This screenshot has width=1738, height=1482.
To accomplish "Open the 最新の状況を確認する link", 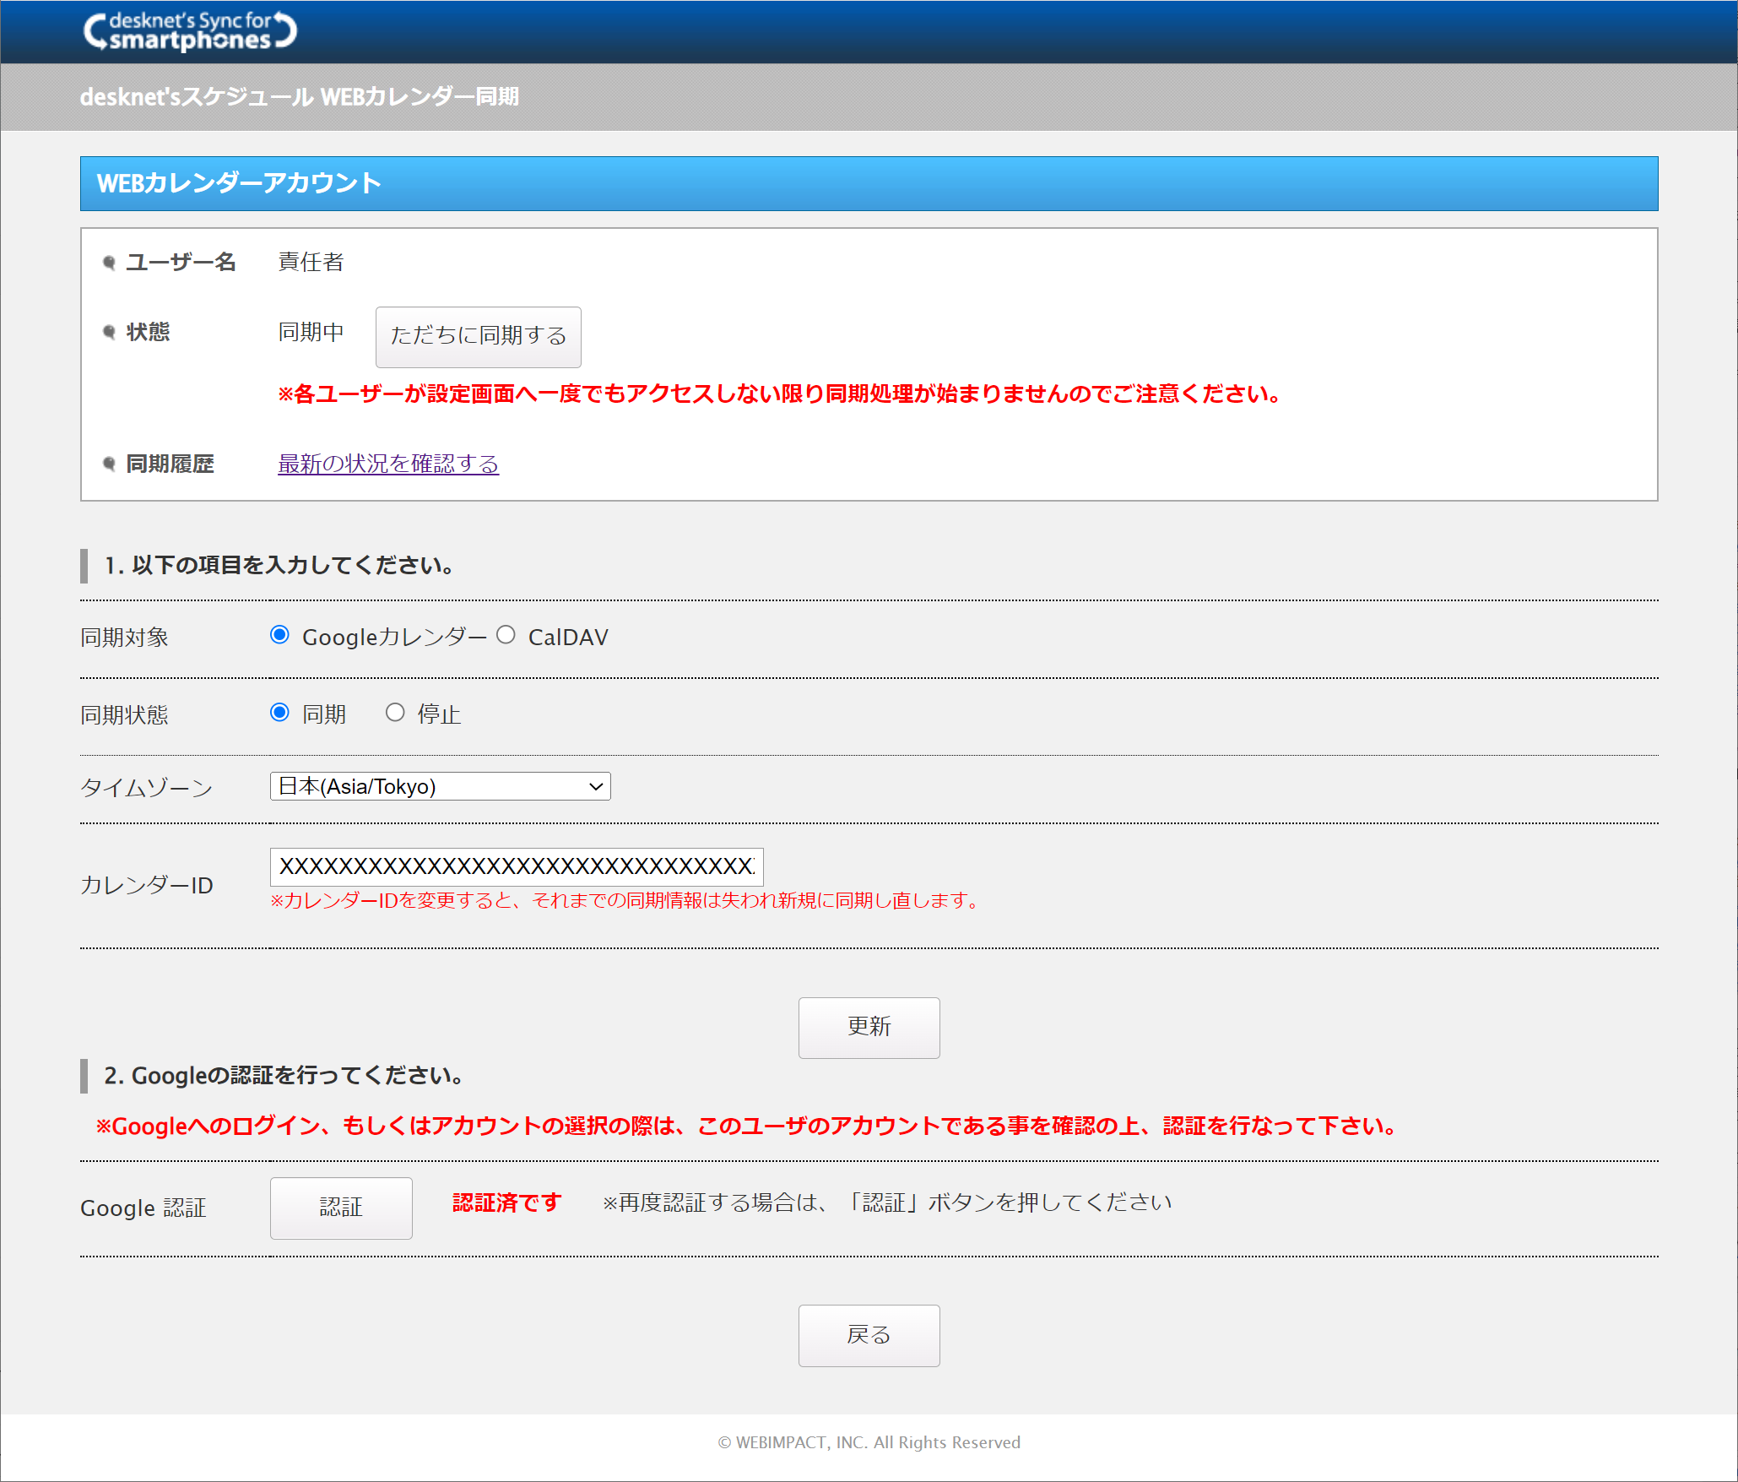I will tap(388, 464).
